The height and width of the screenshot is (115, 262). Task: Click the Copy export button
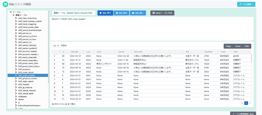pyautogui.click(x=228, y=46)
